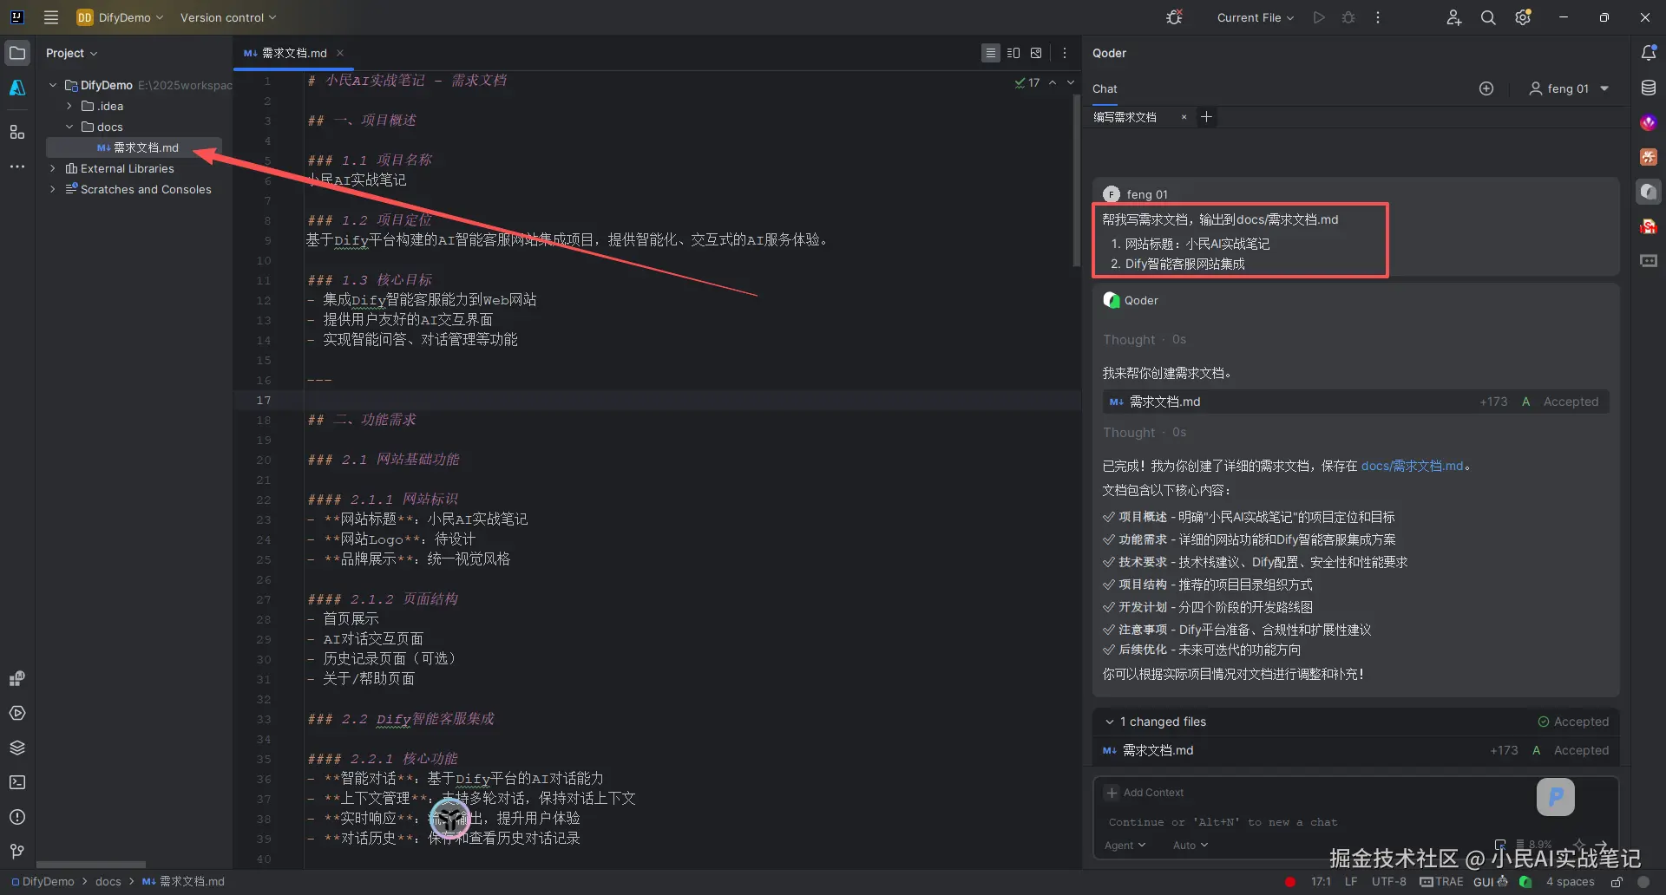Image resolution: width=1666 pixels, height=895 pixels.
Task: Open the Problems tool window icon
Action: (17, 817)
